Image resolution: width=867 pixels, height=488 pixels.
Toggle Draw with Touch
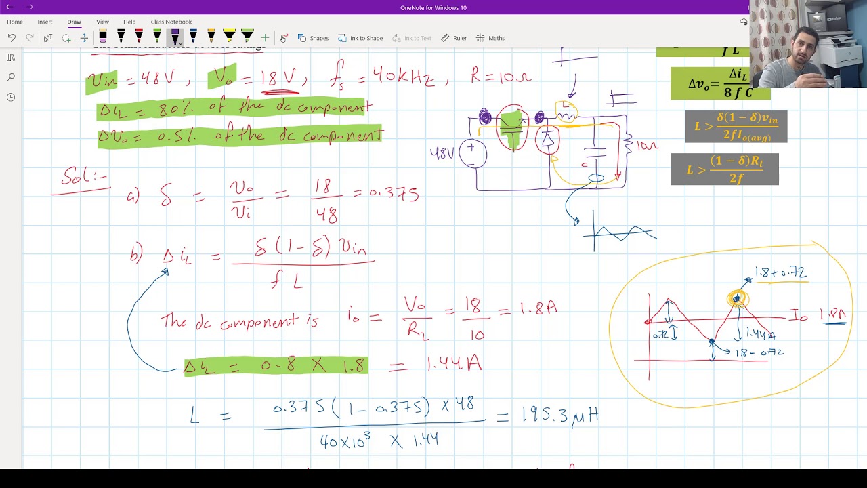(x=284, y=38)
